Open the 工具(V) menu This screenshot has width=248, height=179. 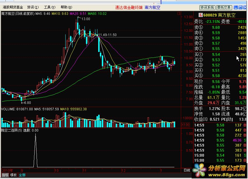(x=50, y=7)
